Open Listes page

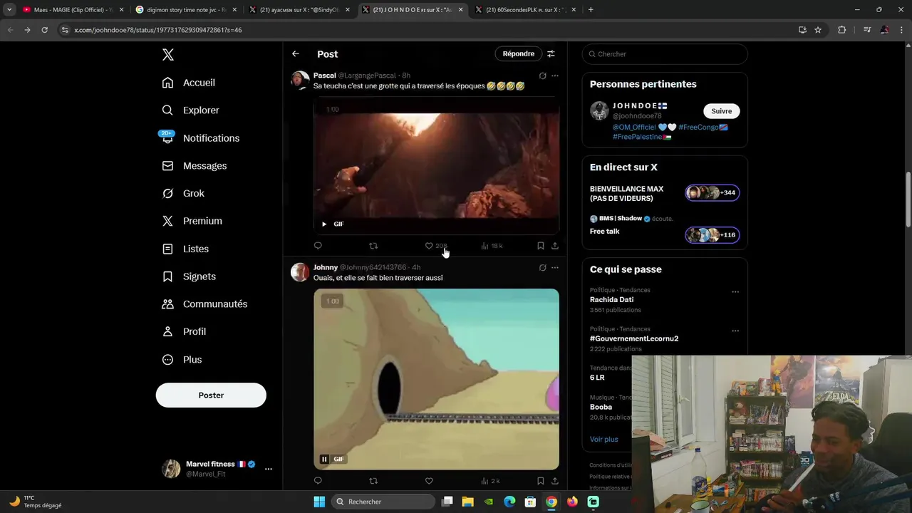(x=185, y=249)
